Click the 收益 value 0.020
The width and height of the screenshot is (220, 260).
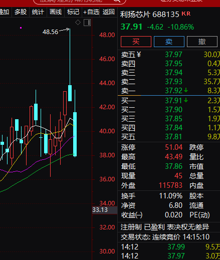pyautogui.click(x=173, y=215)
